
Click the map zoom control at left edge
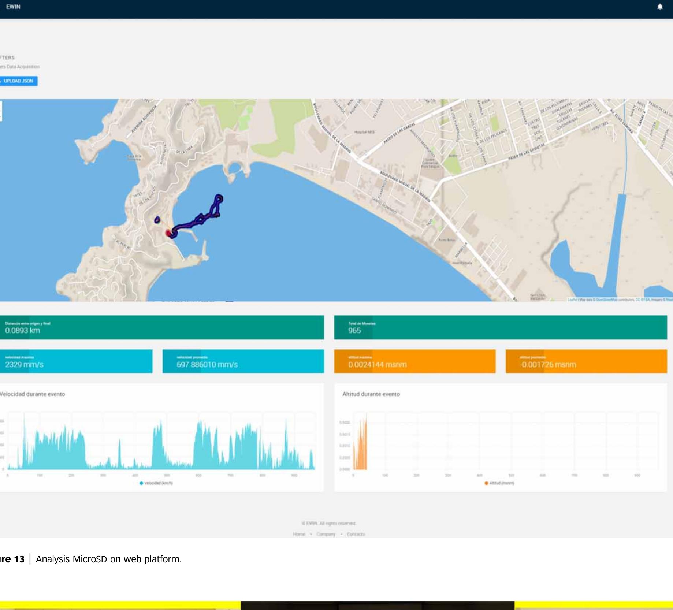click(1, 111)
